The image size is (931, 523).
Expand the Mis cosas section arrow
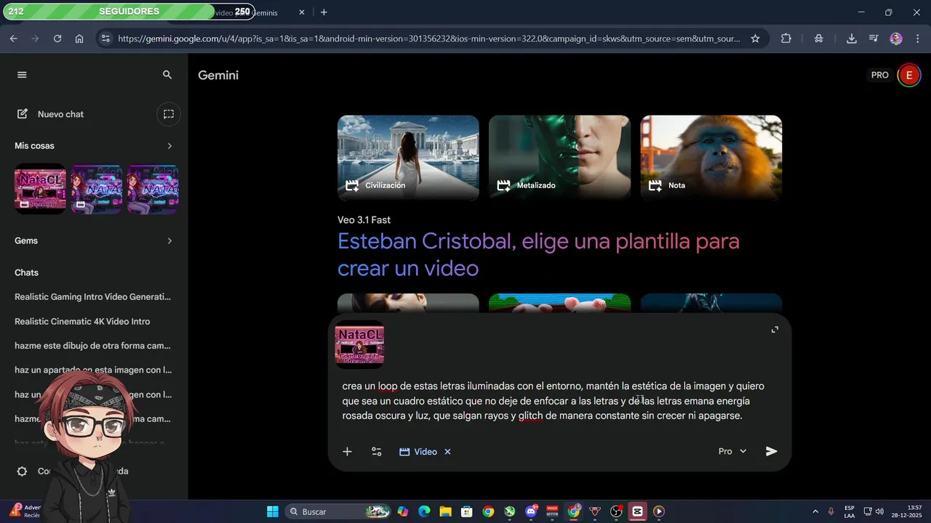[169, 146]
